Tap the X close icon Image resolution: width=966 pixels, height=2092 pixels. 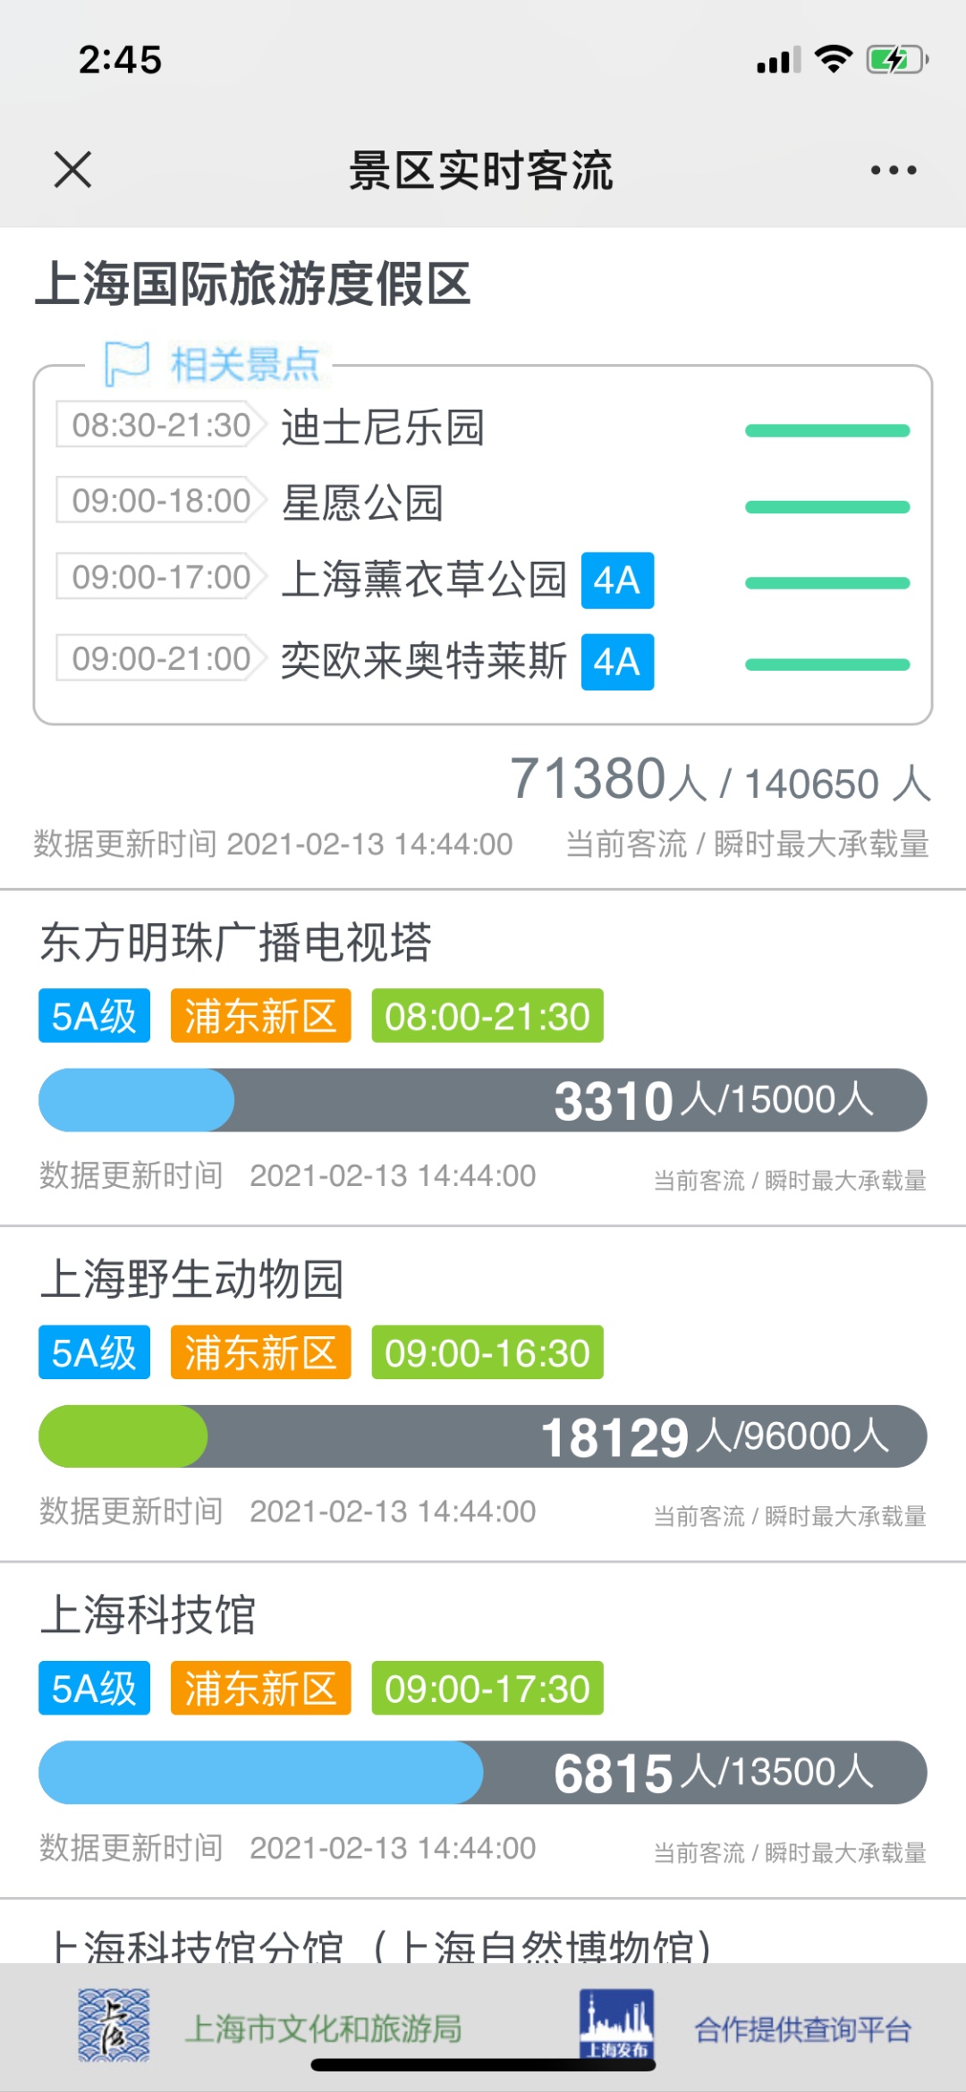coord(72,169)
